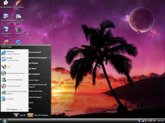Open the Nero Express desktop shortcut
165x123 pixels.
(x=19, y=4)
